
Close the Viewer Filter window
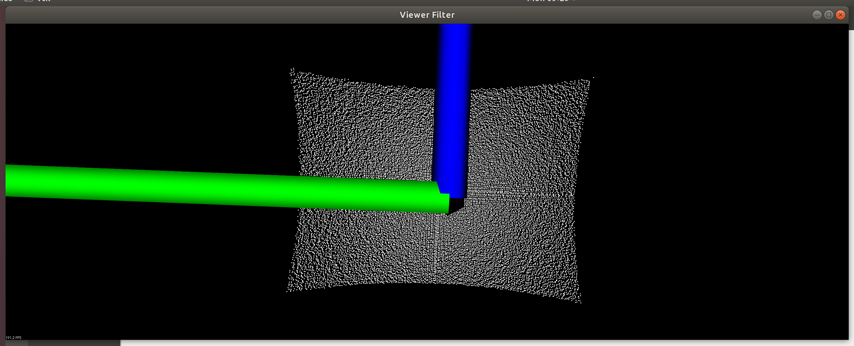point(841,15)
